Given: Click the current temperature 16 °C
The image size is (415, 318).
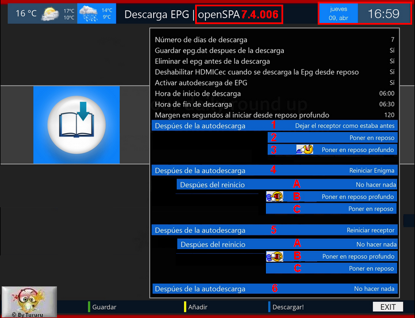Looking at the screenshot, I should point(26,13).
